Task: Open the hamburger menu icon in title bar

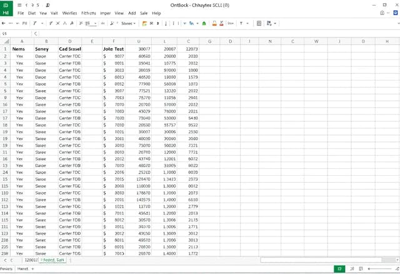Action: click(19, 5)
